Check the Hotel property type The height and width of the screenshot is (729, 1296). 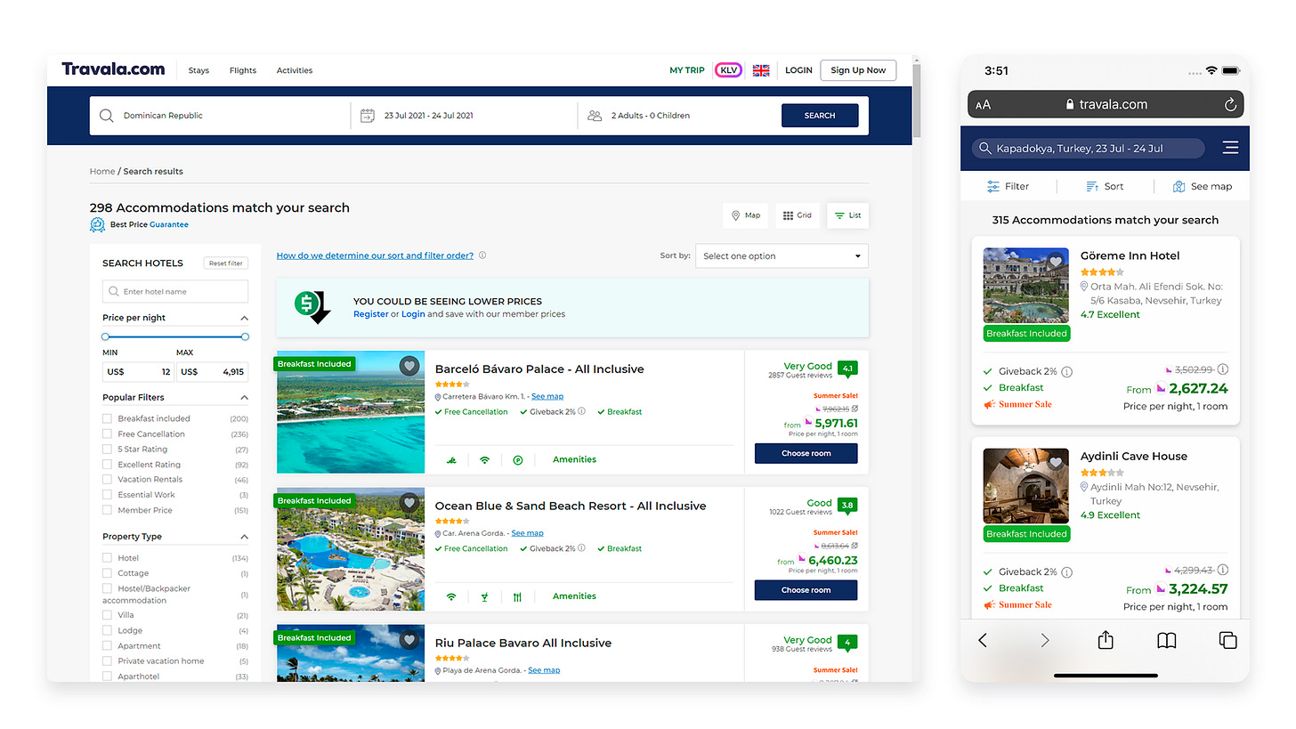tap(107, 558)
